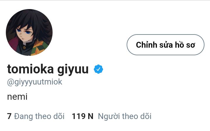Click the letter N after 119

pyautogui.click(x=91, y=116)
